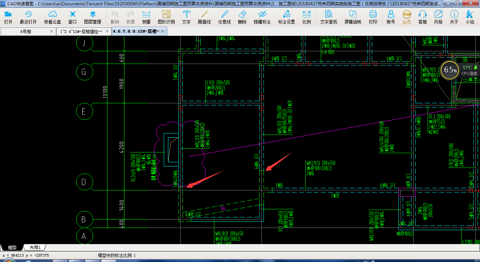Open 标注设置 annotation settings

click(x=287, y=17)
